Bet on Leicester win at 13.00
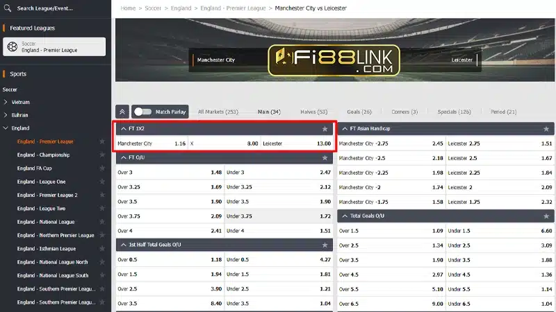Screen dimensions: 556x312 297,144
